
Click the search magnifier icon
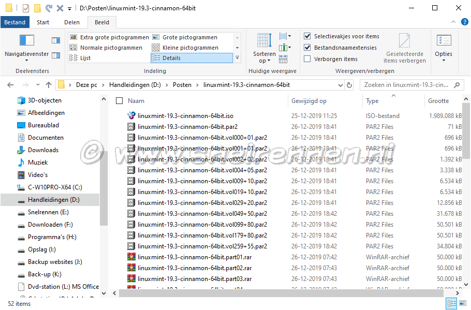click(457, 85)
